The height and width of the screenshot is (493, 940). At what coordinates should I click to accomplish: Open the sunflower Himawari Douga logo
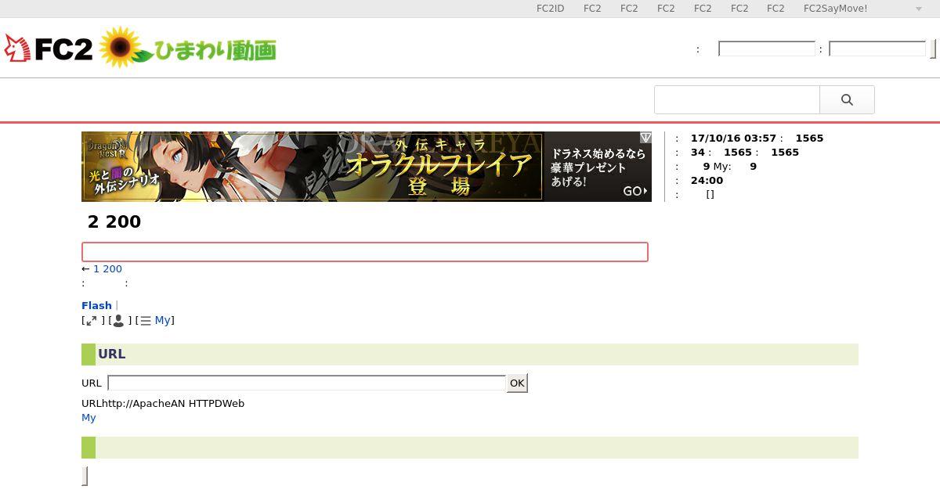[189, 49]
